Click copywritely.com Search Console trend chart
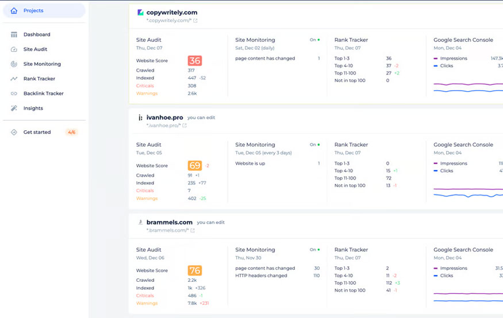This screenshot has width=503, height=318. pyautogui.click(x=469, y=87)
